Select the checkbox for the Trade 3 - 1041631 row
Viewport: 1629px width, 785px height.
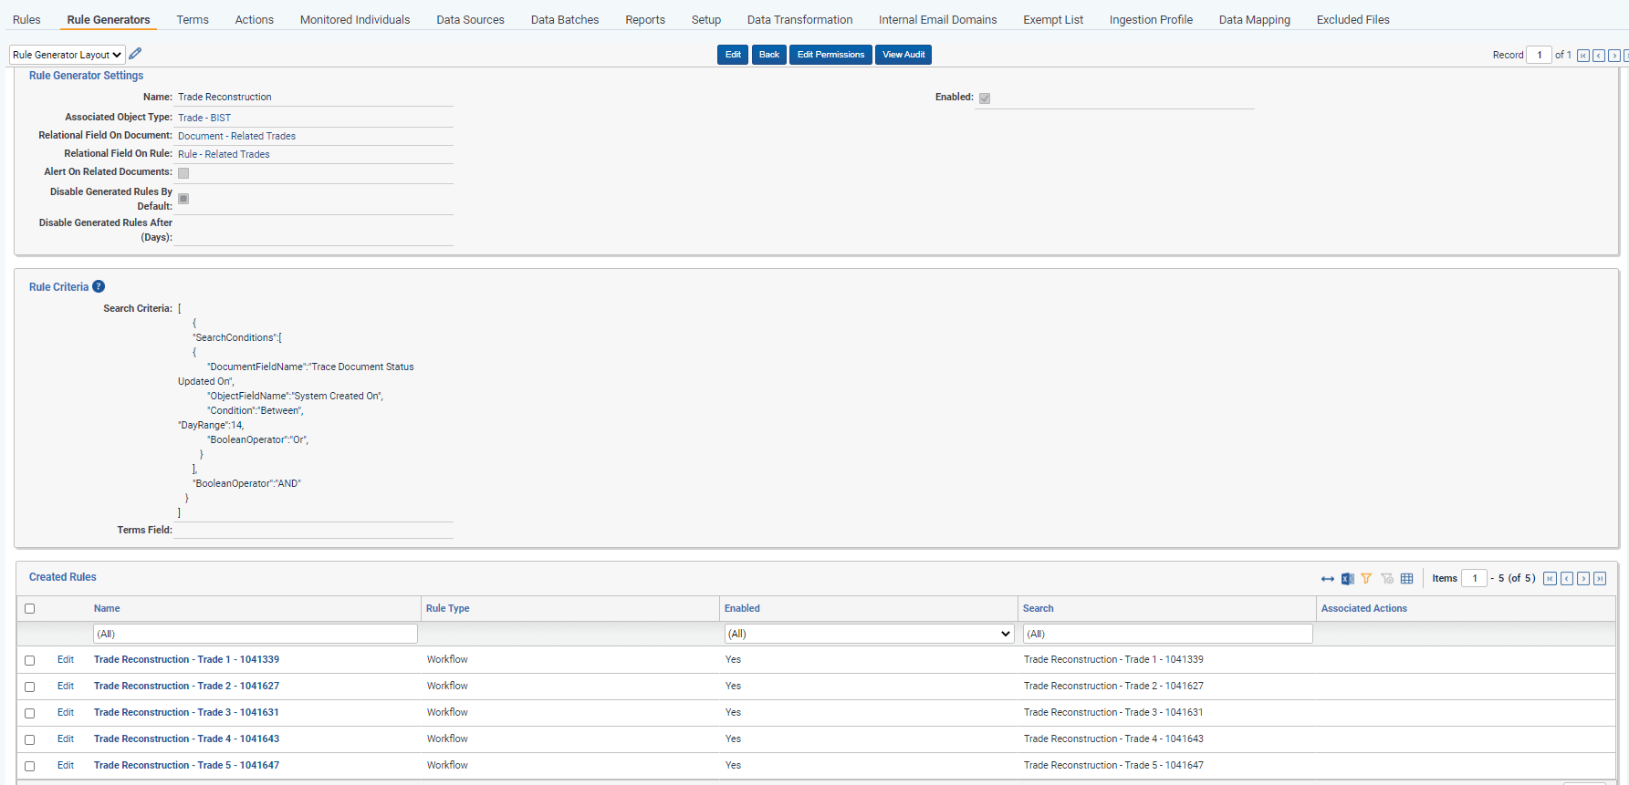point(29,713)
